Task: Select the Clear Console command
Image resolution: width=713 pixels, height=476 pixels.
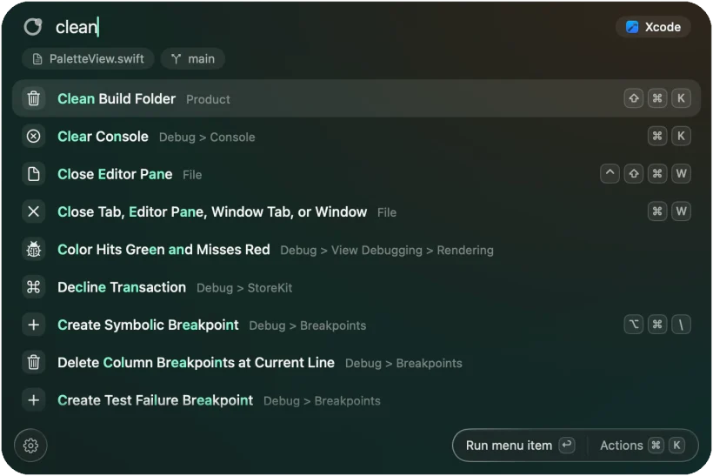Action: tap(356, 136)
